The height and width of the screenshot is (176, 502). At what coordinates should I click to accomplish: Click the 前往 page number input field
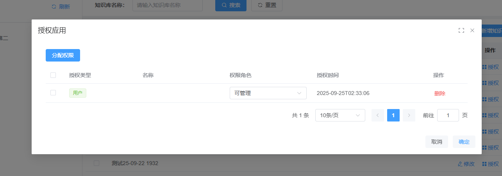click(x=448, y=115)
